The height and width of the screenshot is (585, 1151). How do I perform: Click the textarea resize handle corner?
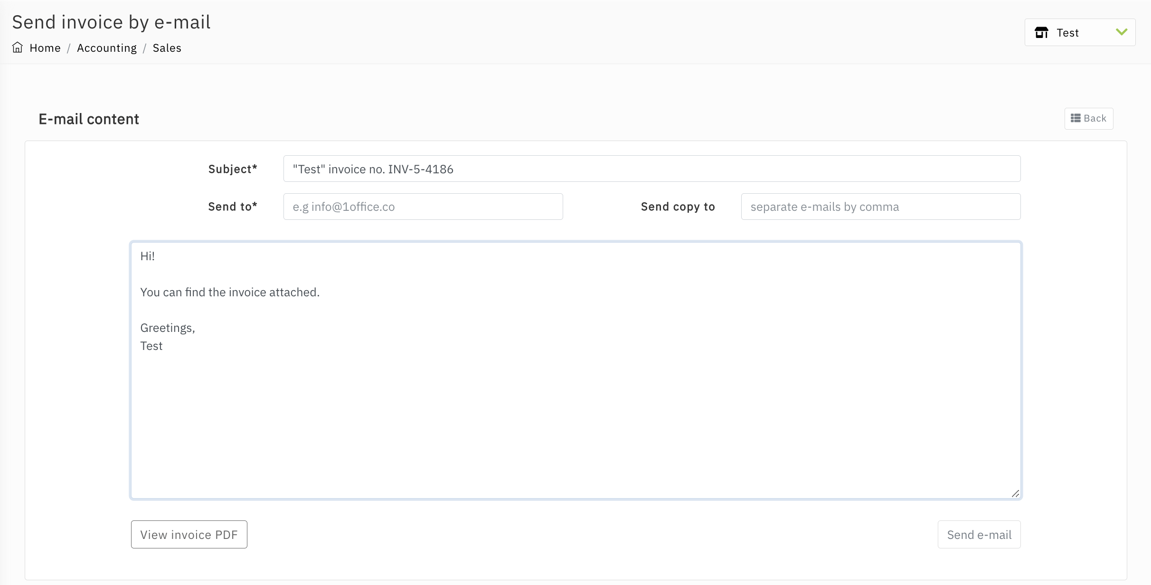click(1015, 494)
